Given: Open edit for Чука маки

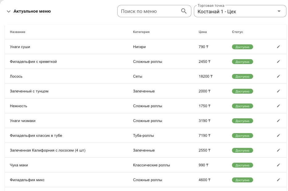Looking at the screenshot, I should click(278, 165).
